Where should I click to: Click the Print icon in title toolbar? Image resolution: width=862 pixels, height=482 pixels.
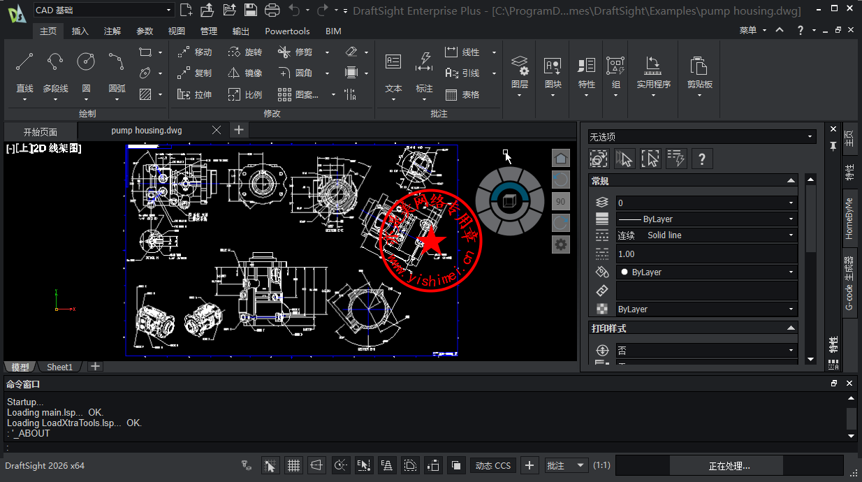pyautogui.click(x=272, y=10)
